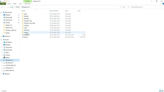The width and height of the screenshot is (164, 92).
Task: Click the Network icon
Action: (3, 74)
